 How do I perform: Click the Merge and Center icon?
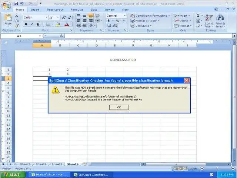pyautogui.click(x=97, y=21)
